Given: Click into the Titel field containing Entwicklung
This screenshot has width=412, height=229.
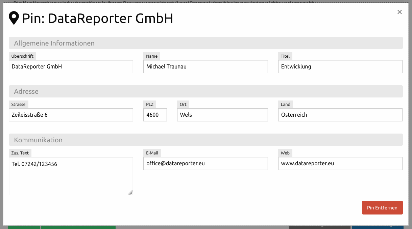Looking at the screenshot, I should tap(340, 67).
